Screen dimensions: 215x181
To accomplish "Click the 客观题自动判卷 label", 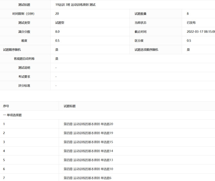I will [x=24, y=59].
